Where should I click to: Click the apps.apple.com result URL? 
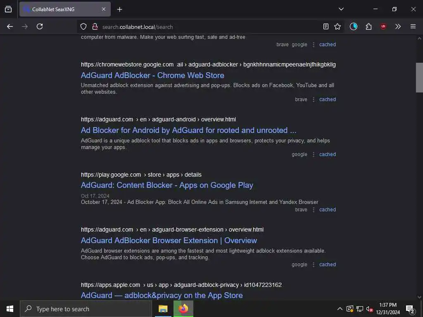(x=181, y=285)
